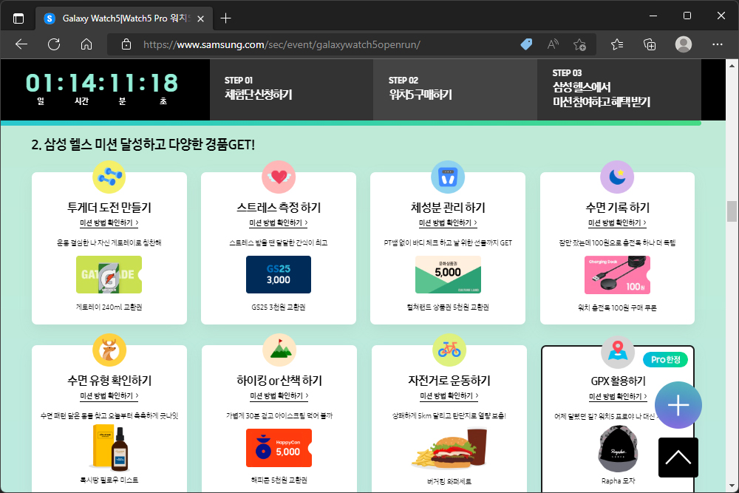This screenshot has width=739, height=493.
Task: Click the dumbbell icon for 투게더 도전
Action: (109, 177)
